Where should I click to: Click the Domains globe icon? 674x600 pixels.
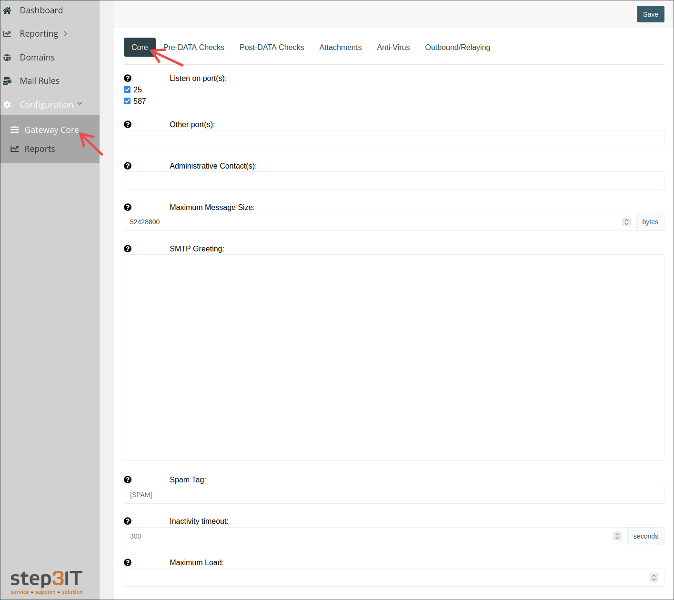tap(7, 57)
